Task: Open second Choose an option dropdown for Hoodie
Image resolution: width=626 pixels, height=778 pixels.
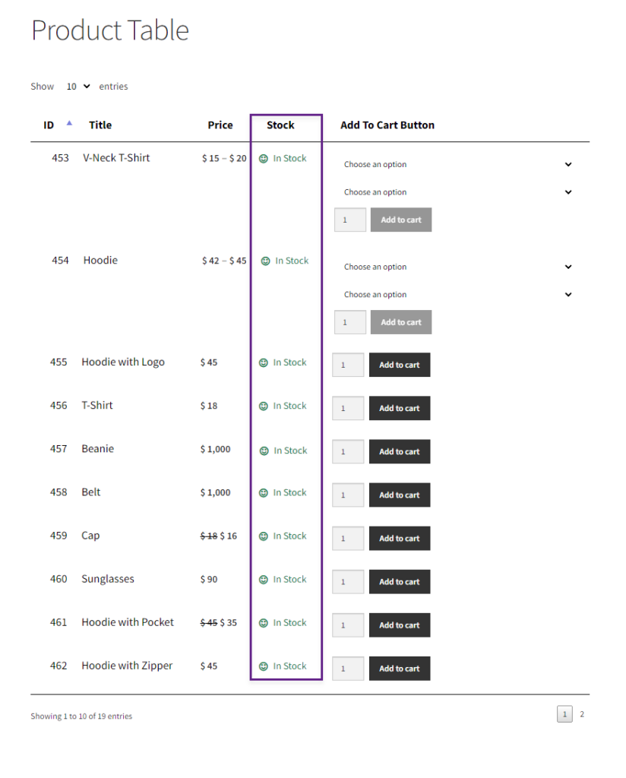Action: tap(457, 294)
